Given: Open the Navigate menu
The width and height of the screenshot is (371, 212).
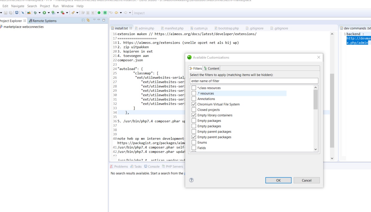Looking at the screenshot, I should [x=18, y=6].
